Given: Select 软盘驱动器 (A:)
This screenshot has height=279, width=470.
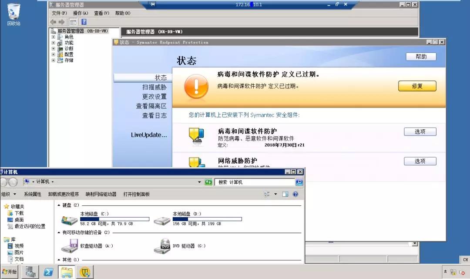Looking at the screenshot, I should point(87,246).
